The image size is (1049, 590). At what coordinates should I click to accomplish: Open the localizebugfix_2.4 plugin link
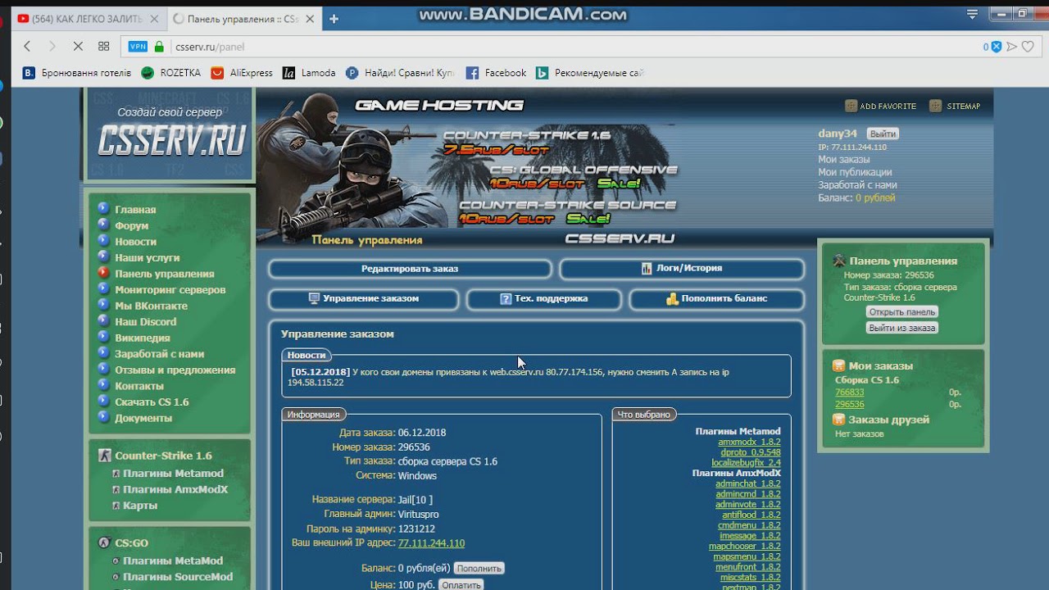[746, 463]
